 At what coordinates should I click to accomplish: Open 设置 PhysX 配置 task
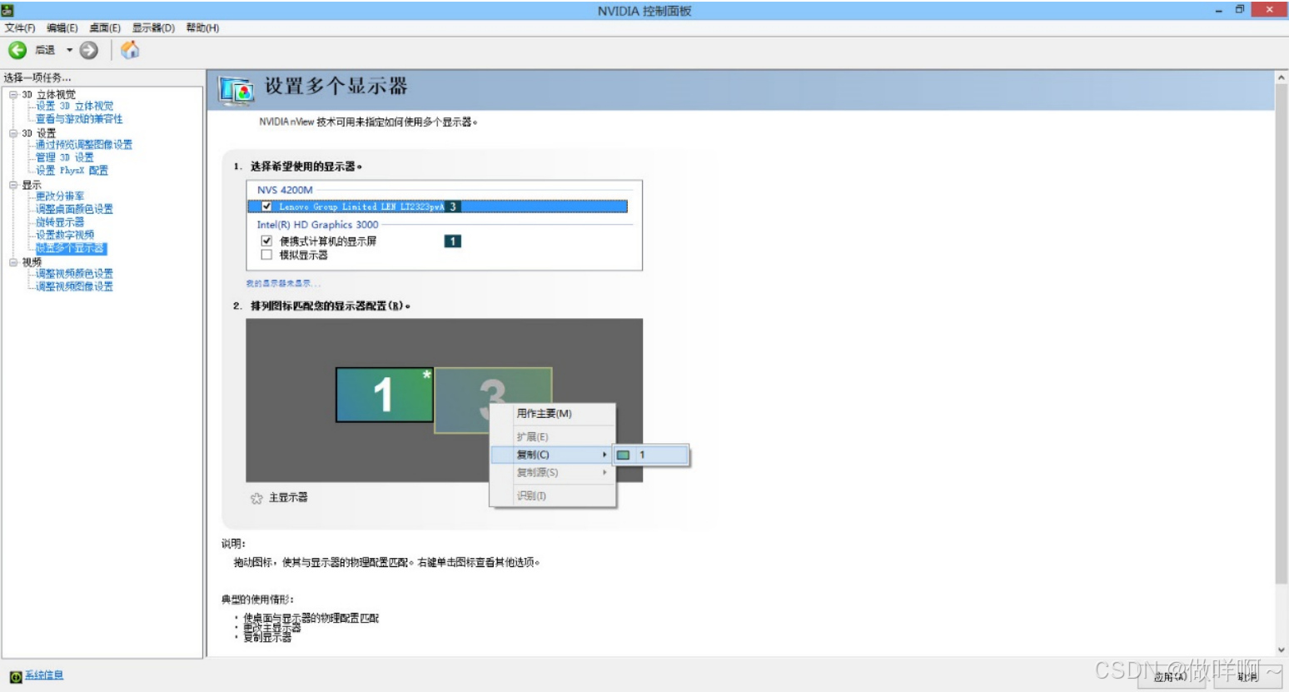point(72,171)
